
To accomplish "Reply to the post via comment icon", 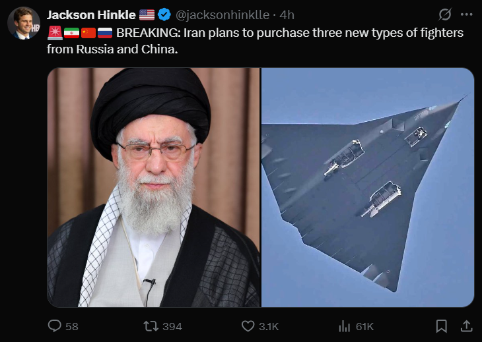I will point(55,326).
